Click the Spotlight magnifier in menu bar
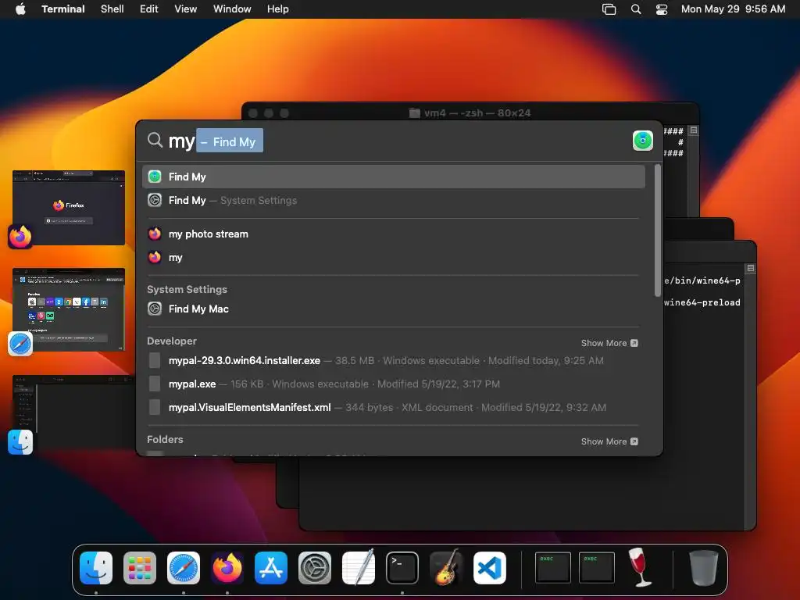Screen dimensions: 800x600 point(636,9)
